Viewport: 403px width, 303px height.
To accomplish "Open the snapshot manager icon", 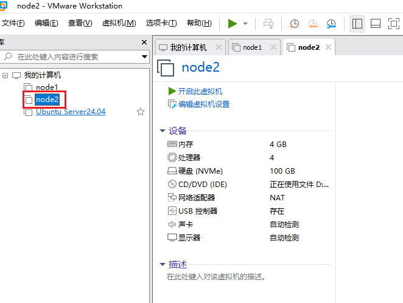I will [x=331, y=24].
